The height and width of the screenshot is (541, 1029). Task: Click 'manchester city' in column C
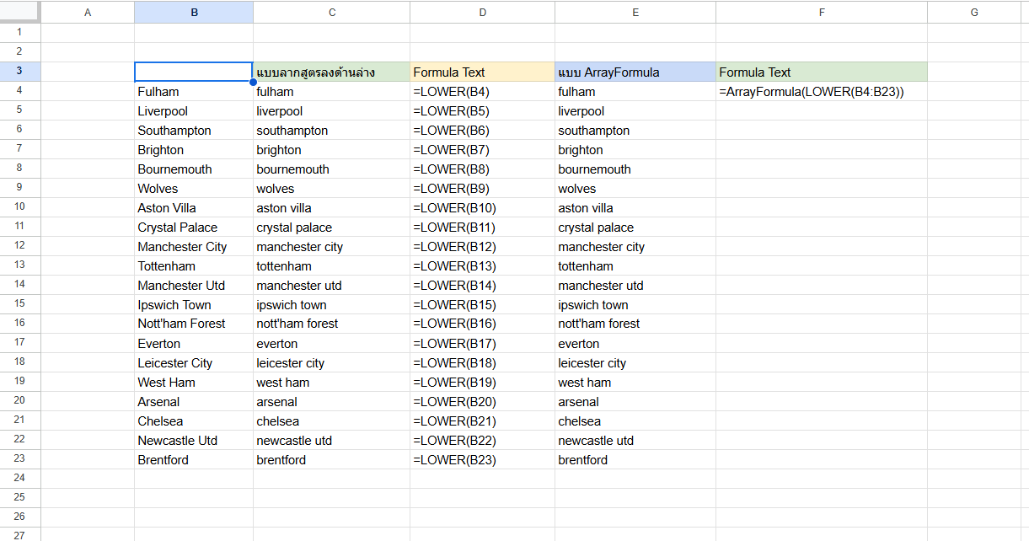(x=332, y=246)
